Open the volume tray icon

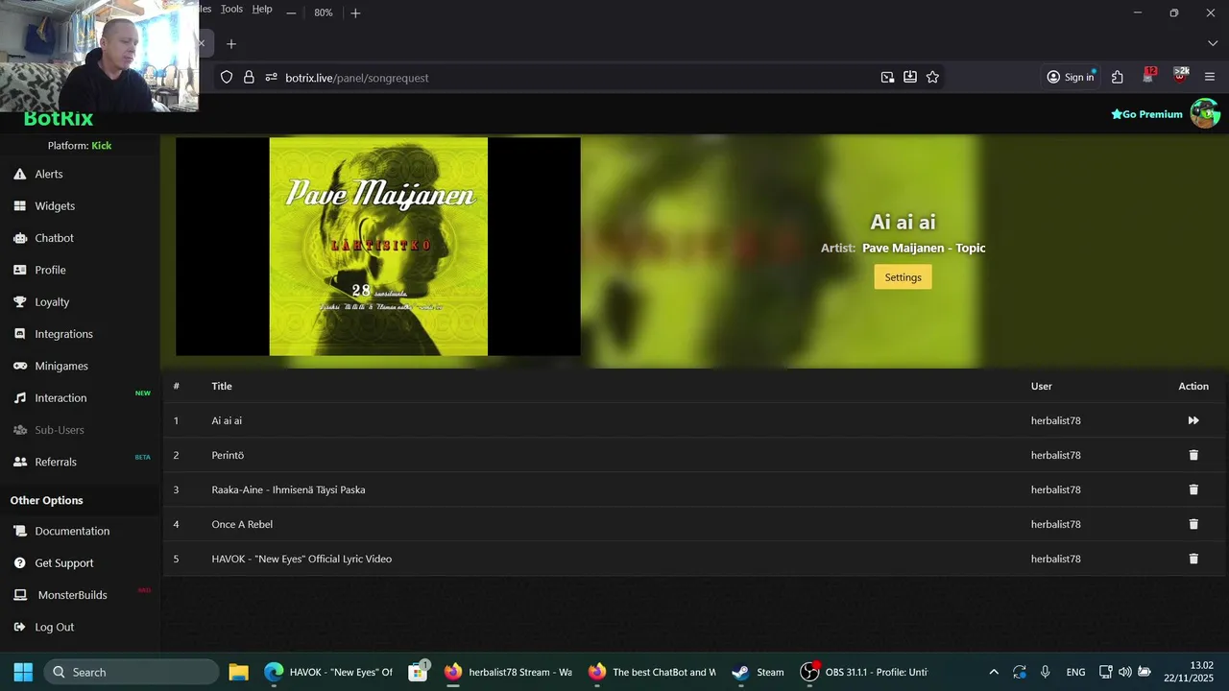point(1124,672)
